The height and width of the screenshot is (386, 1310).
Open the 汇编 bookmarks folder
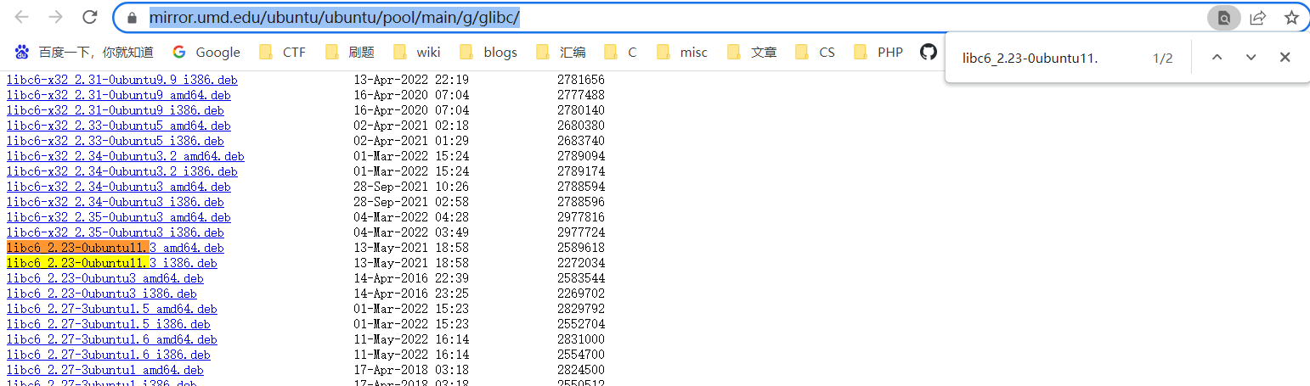click(561, 53)
